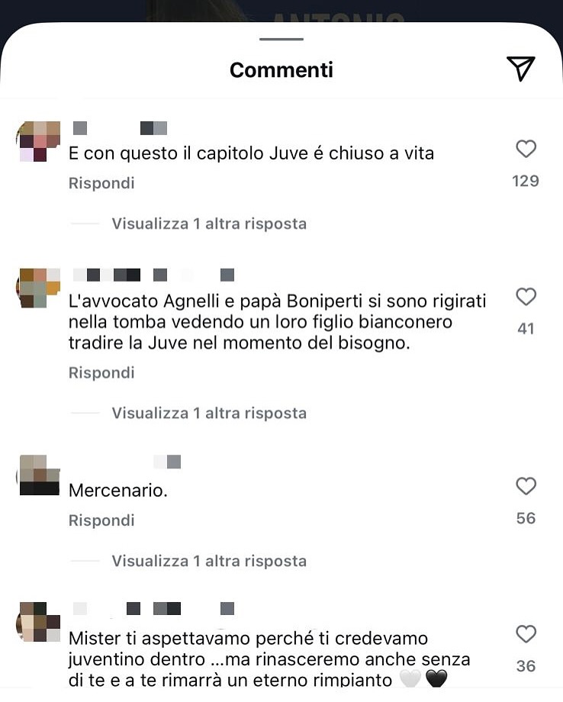Viewport: 563px width, 702px height.
Task: Tap the drag handle above Commenti
Action: pyautogui.click(x=281, y=39)
